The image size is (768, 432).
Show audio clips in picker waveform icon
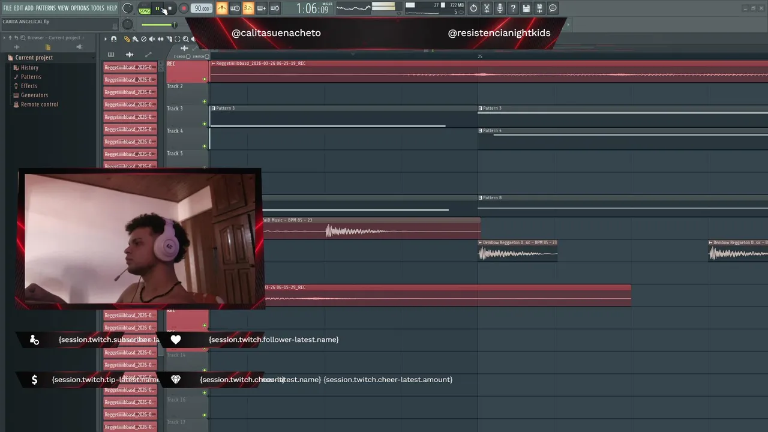[x=130, y=55]
